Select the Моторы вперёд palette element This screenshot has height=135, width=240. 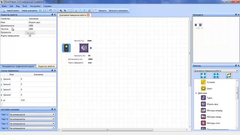[211, 110]
